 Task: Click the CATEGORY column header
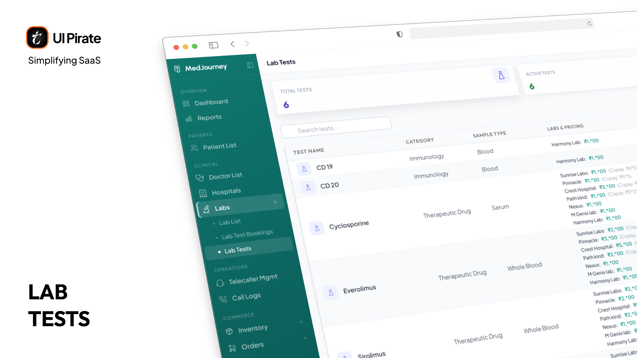(419, 141)
